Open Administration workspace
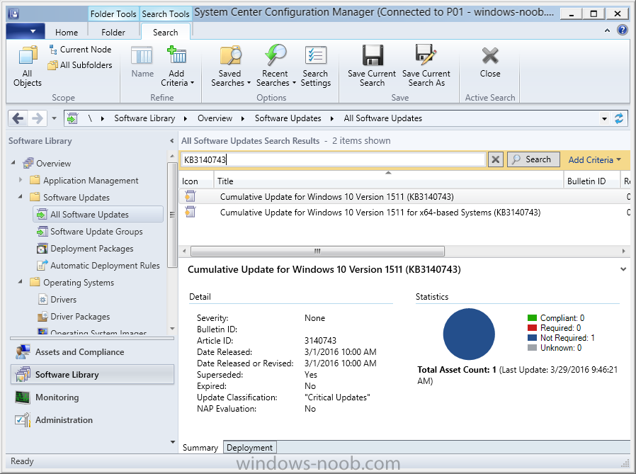This screenshot has width=636, height=474. click(92, 420)
